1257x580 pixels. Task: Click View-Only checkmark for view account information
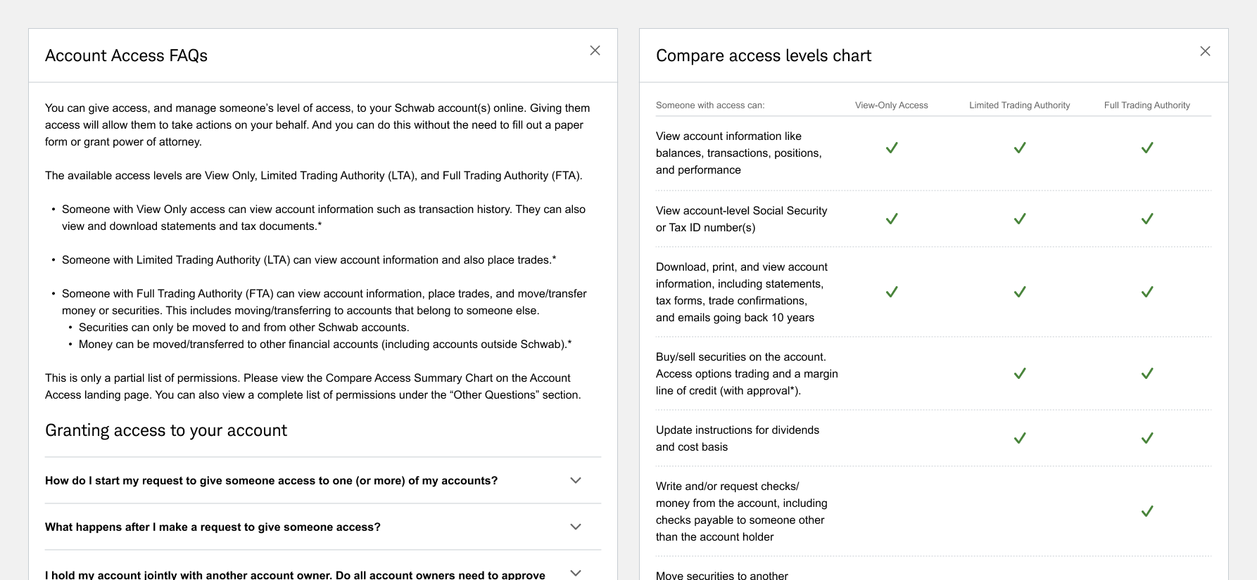(892, 148)
